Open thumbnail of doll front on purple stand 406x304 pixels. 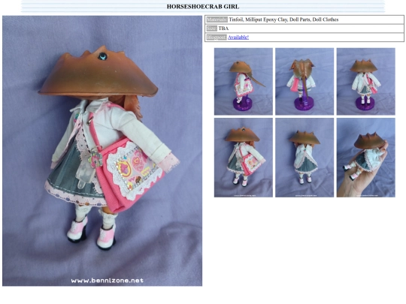(x=366, y=81)
